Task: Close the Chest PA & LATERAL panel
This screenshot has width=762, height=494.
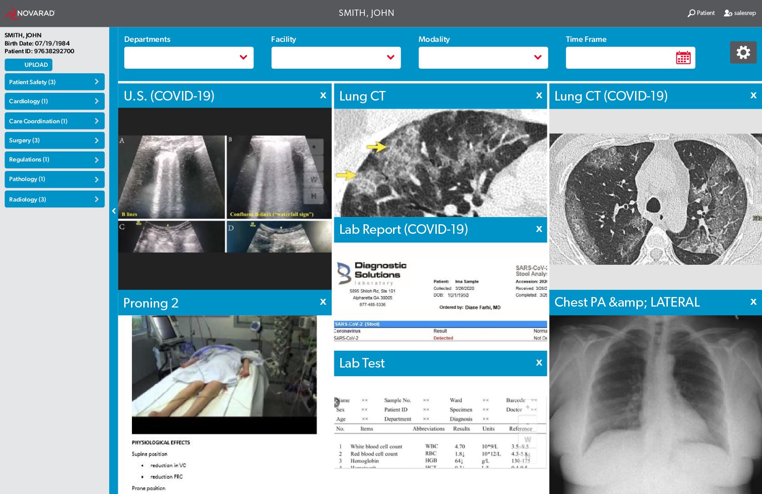Action: point(753,302)
